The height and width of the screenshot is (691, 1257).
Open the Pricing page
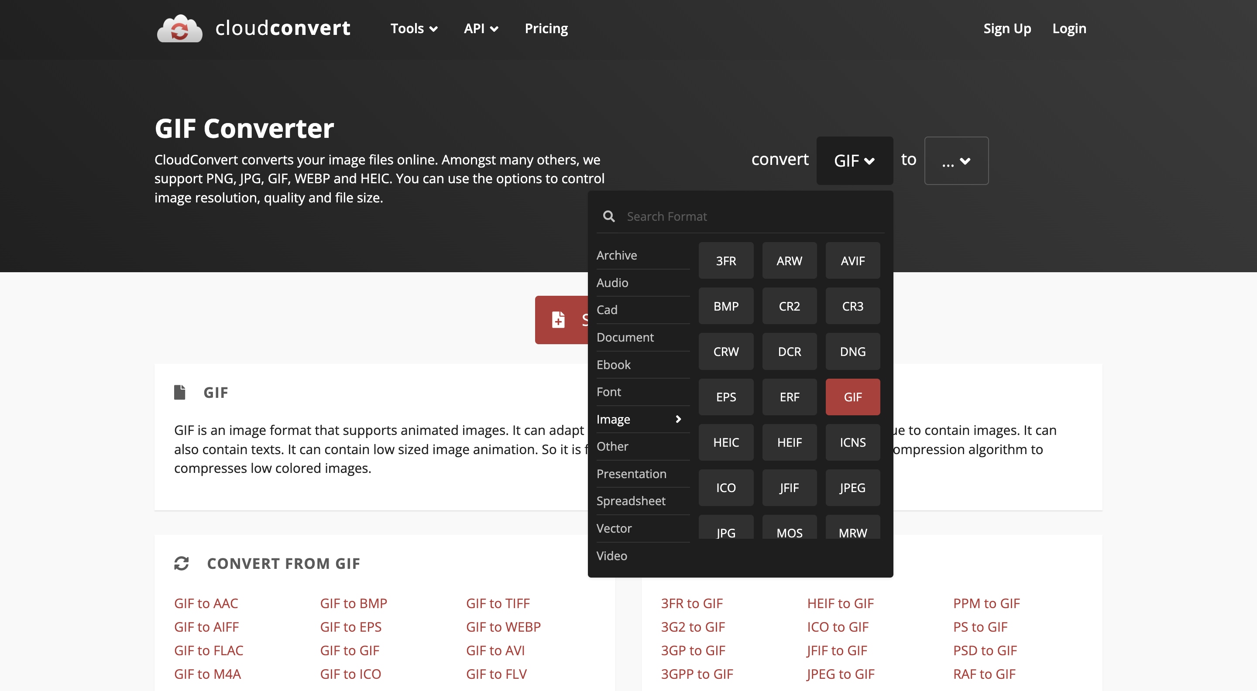click(x=546, y=28)
